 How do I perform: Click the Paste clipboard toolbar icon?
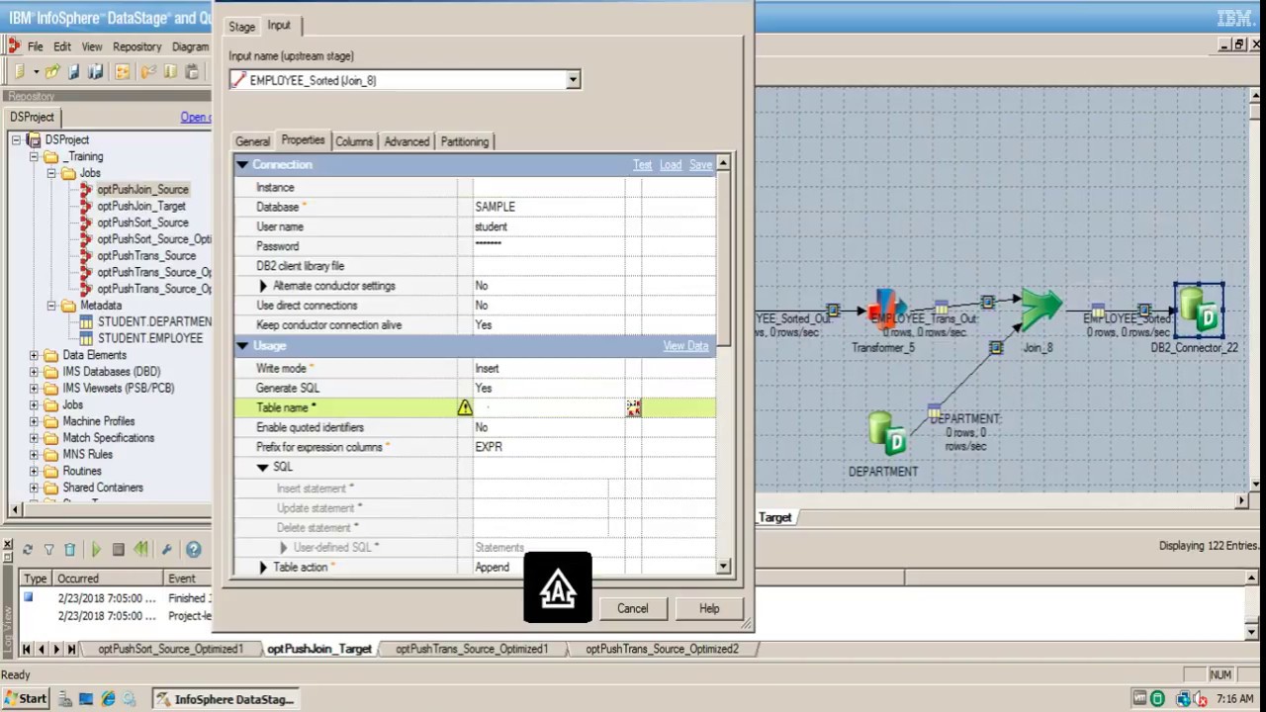tap(192, 71)
